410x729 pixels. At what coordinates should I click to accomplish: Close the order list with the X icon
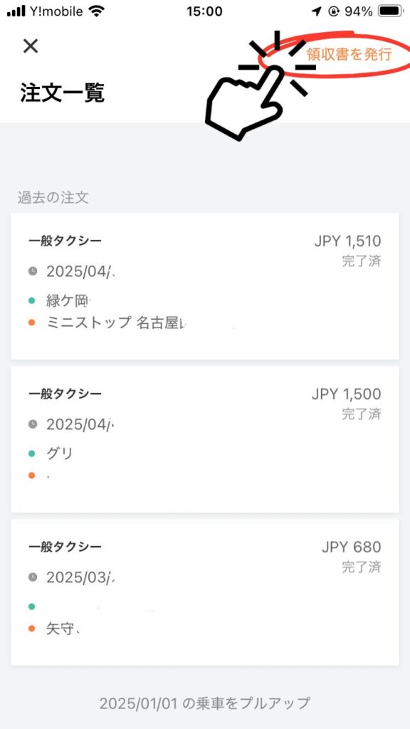tap(31, 46)
